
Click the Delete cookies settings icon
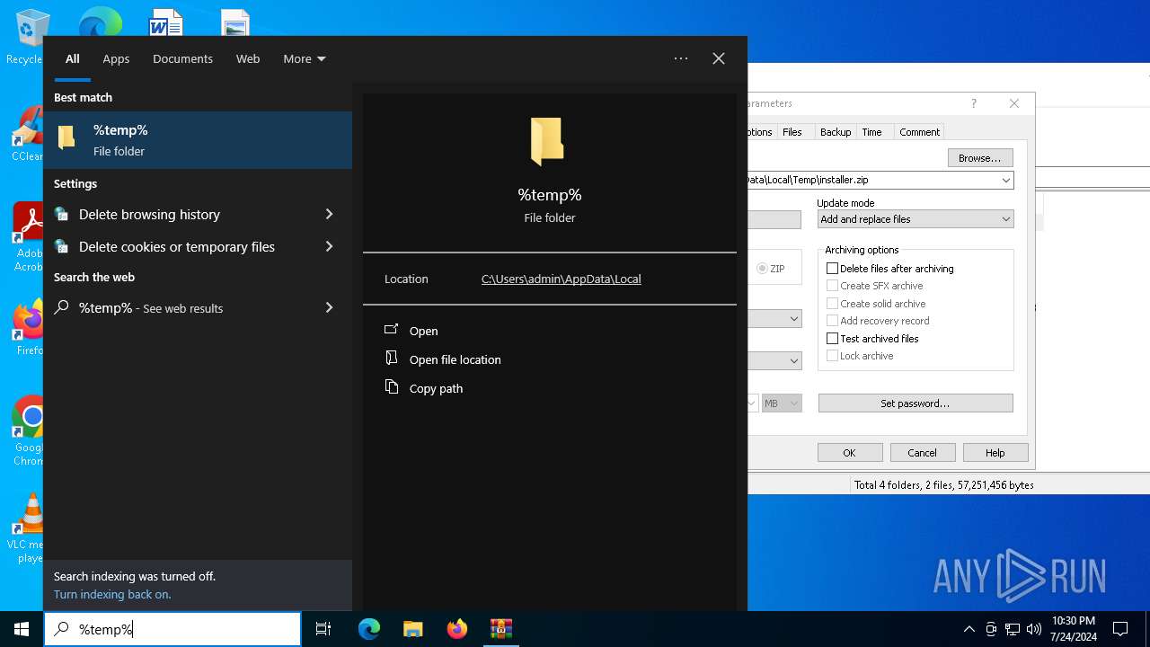click(x=61, y=246)
